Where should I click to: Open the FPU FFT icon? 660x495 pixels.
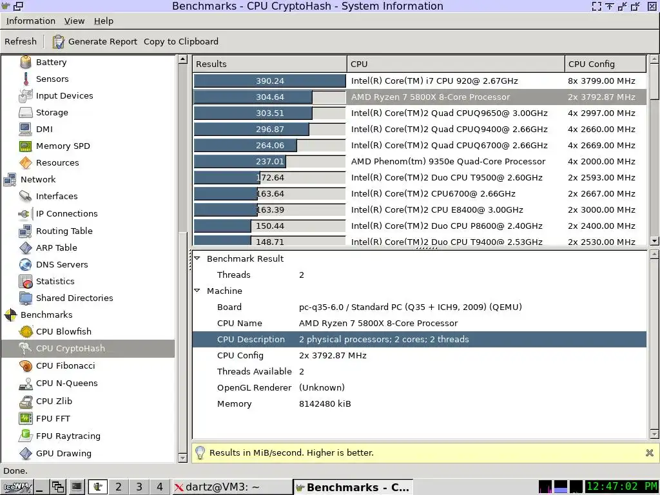26,418
